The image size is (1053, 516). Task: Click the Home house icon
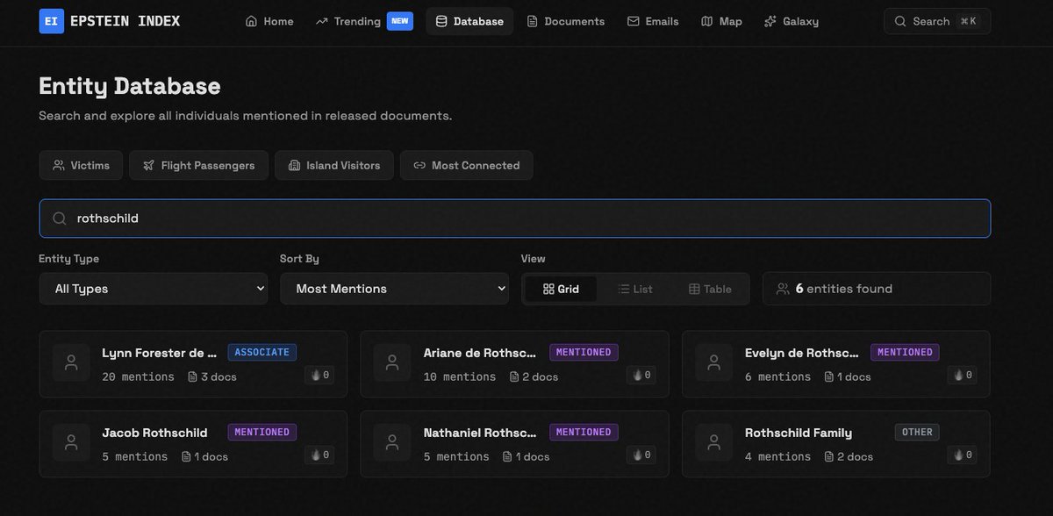coord(251,21)
